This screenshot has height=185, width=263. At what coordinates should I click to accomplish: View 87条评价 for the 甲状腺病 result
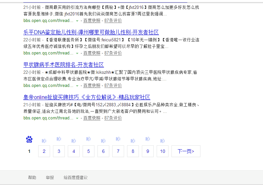click(x=113, y=85)
